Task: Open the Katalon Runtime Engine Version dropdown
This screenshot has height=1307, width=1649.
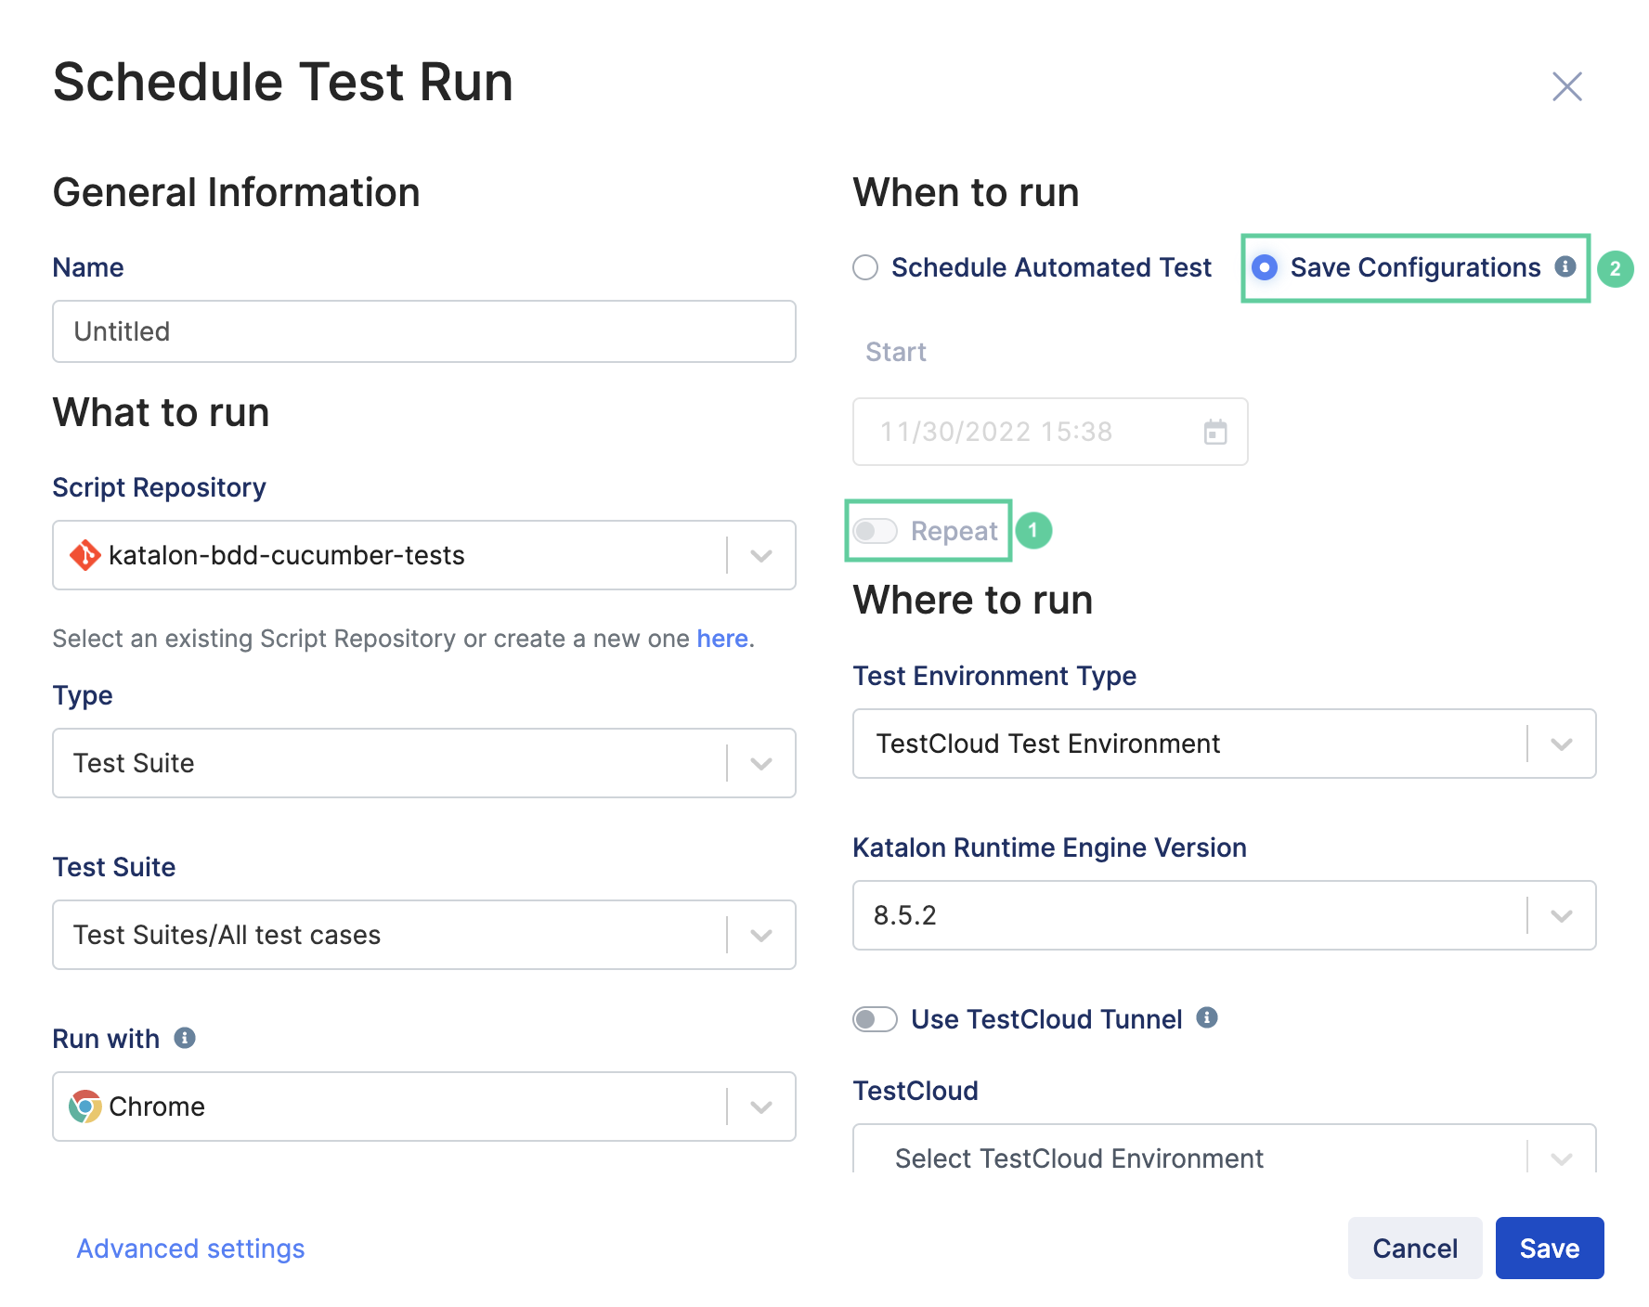Action: pyautogui.click(x=1560, y=915)
